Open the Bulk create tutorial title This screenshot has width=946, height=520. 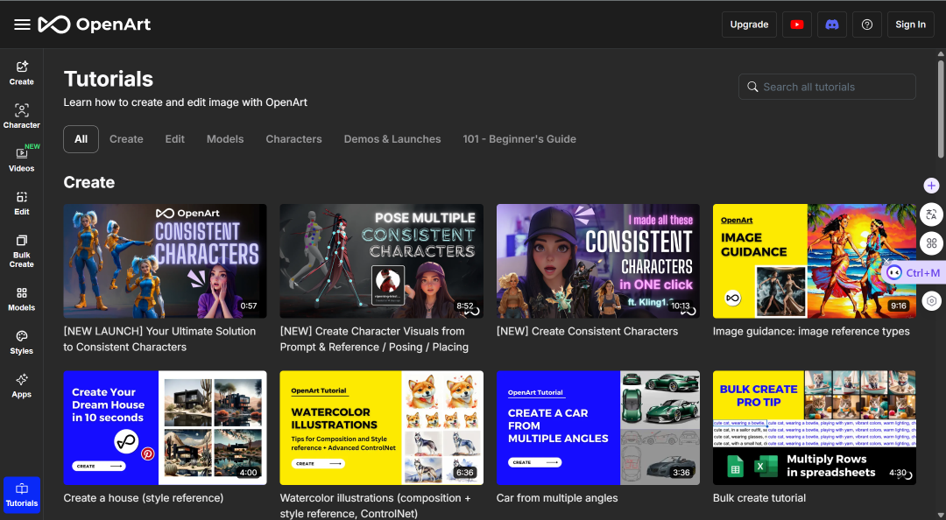pyautogui.click(x=759, y=498)
